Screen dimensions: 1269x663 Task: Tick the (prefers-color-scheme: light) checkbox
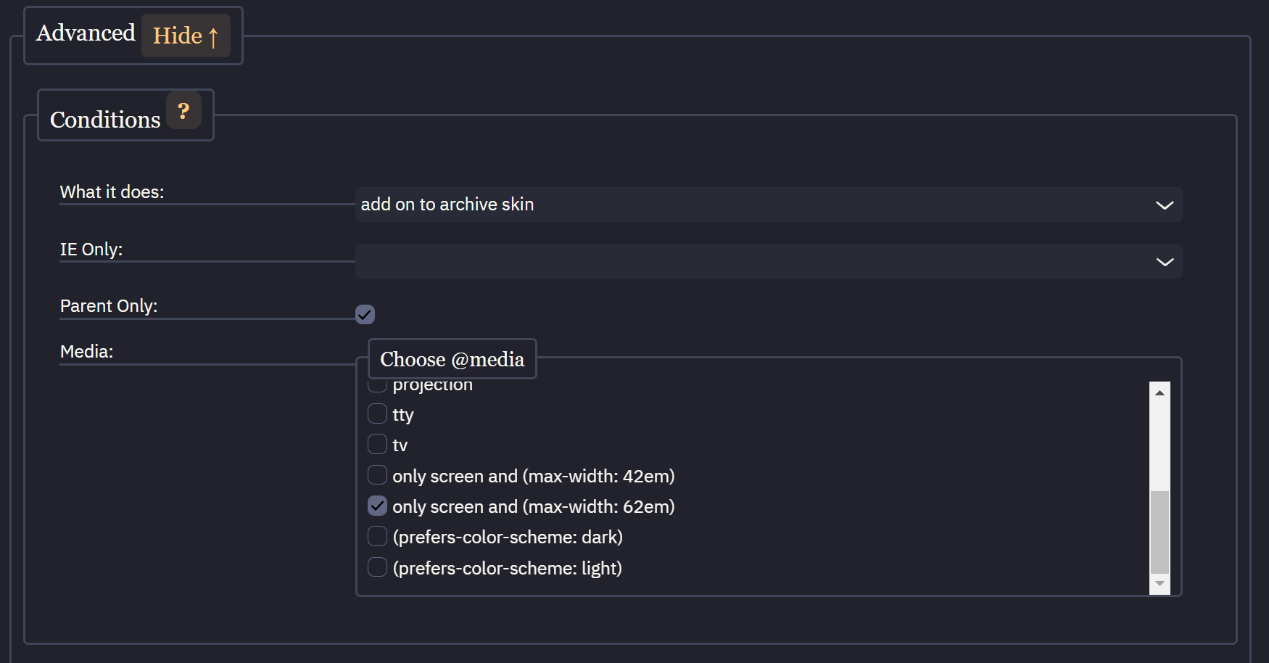[x=377, y=567]
